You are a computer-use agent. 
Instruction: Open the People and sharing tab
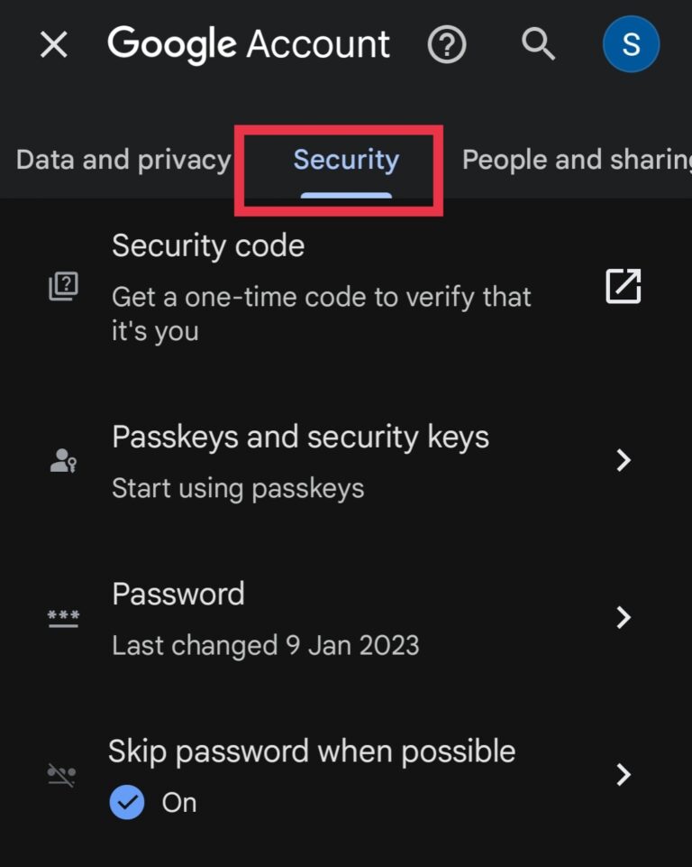point(577,159)
